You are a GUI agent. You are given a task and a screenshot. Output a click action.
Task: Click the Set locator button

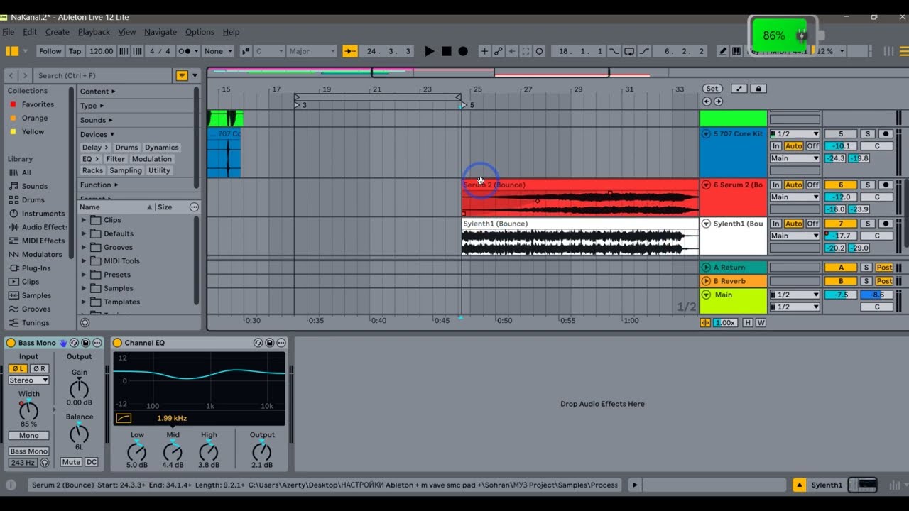[712, 89]
